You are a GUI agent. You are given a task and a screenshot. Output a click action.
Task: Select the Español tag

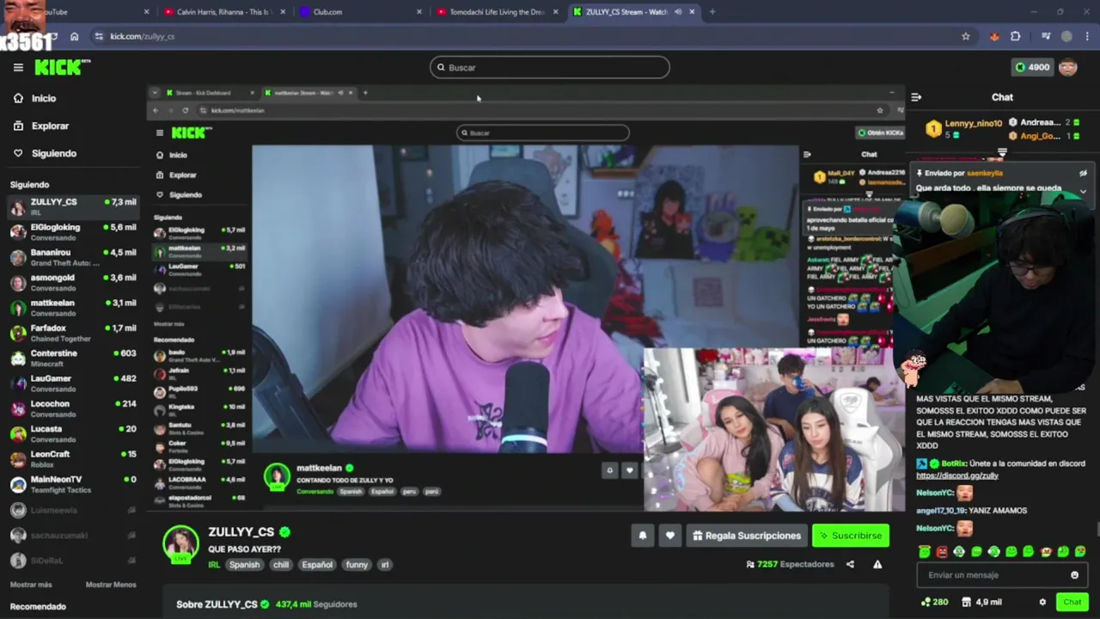pyautogui.click(x=317, y=565)
